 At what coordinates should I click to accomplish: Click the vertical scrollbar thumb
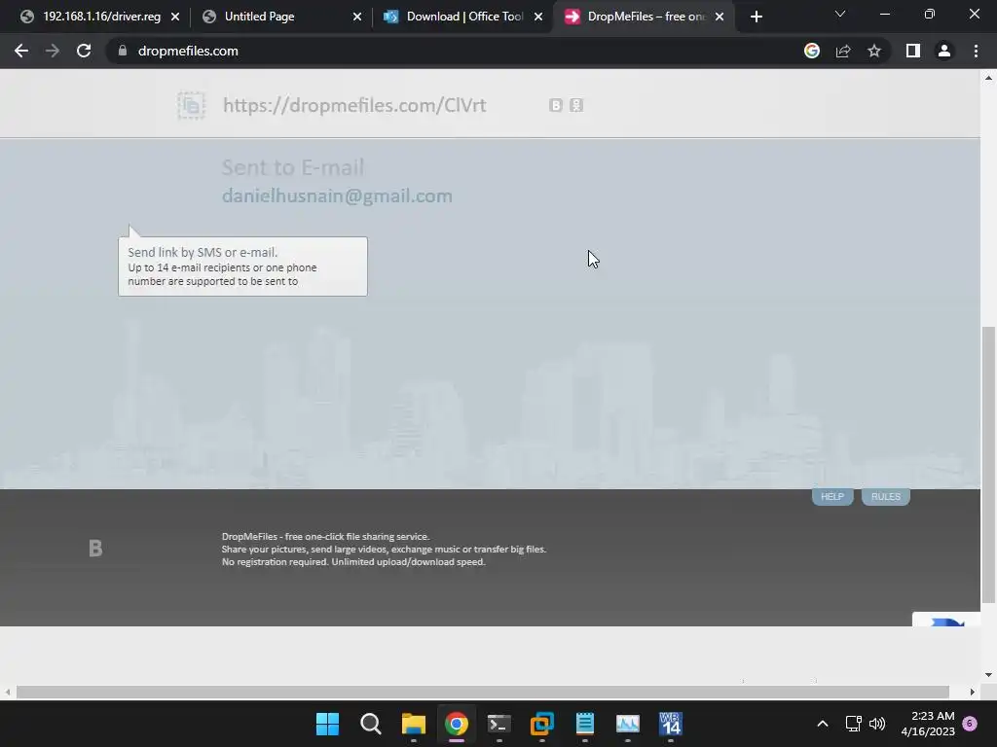click(x=988, y=465)
